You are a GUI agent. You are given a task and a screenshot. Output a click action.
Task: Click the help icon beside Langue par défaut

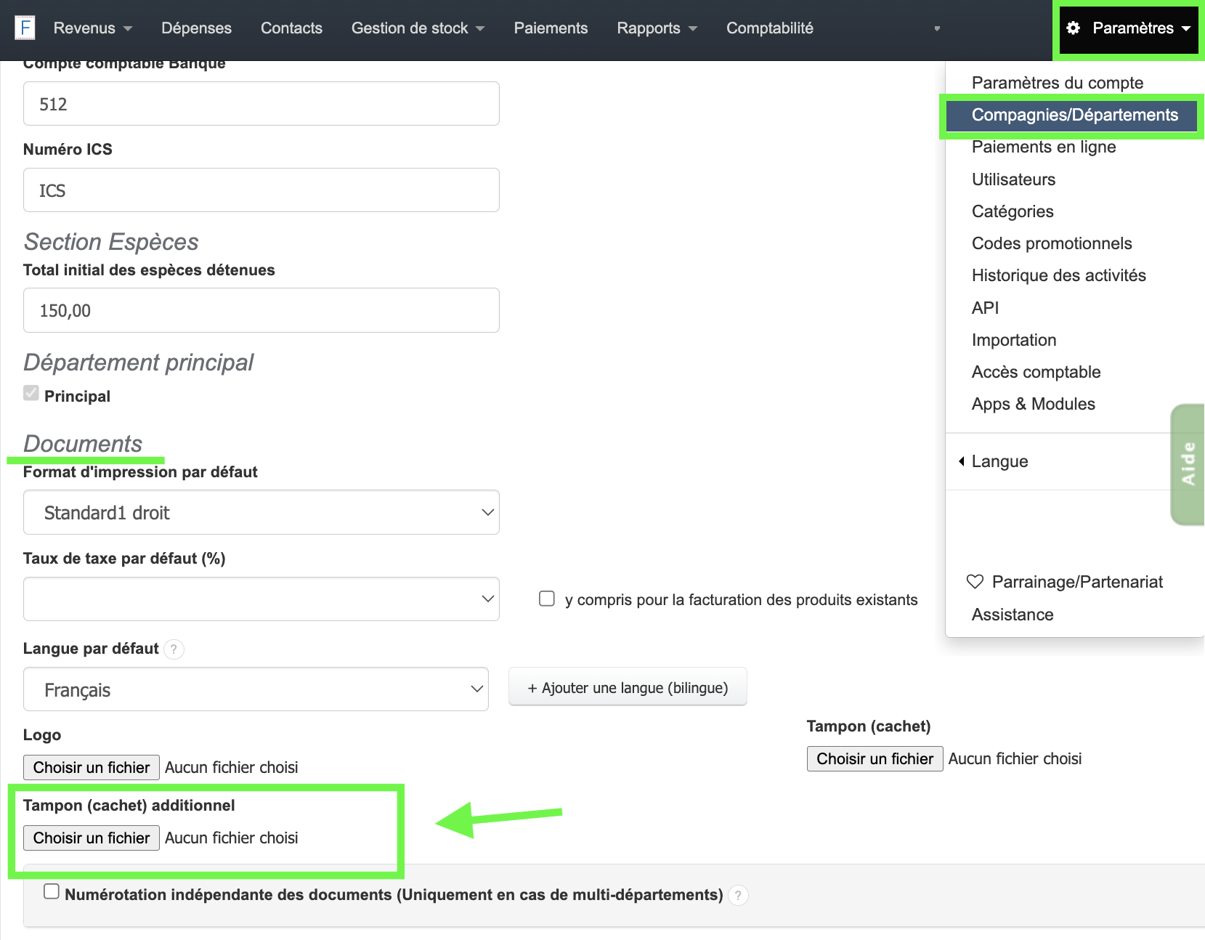pos(174,649)
